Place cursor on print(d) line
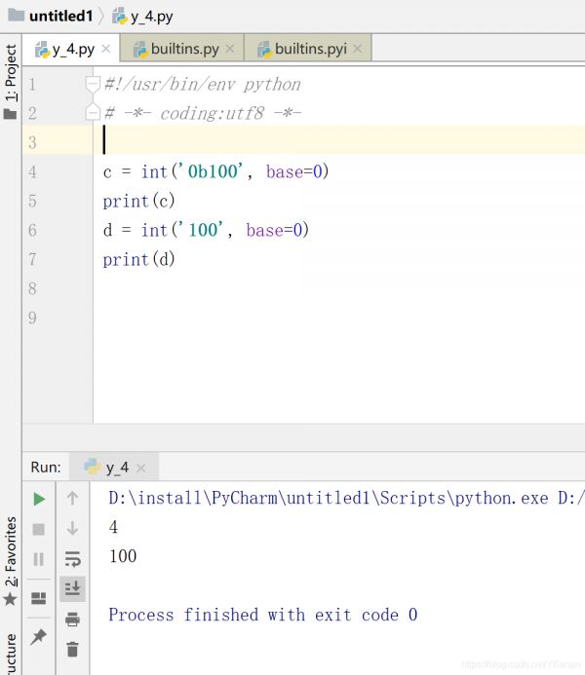The height and width of the screenshot is (675, 585). (x=138, y=260)
